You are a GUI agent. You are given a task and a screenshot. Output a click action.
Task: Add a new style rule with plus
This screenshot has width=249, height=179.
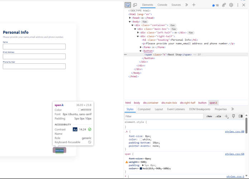(226, 116)
